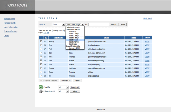The width and height of the screenshot is (171, 112).
Task: Open the Excel file 'all' dropdown
Action: pyautogui.click(x=64, y=87)
